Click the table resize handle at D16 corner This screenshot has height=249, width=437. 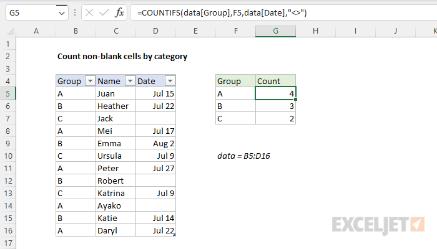(x=174, y=235)
